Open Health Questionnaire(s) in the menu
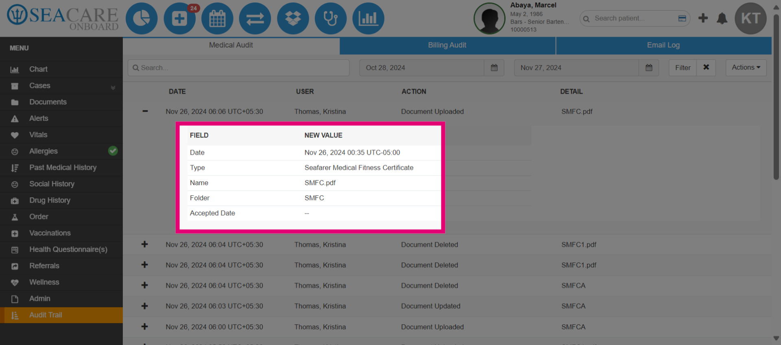This screenshot has height=345, width=781. (x=61, y=249)
